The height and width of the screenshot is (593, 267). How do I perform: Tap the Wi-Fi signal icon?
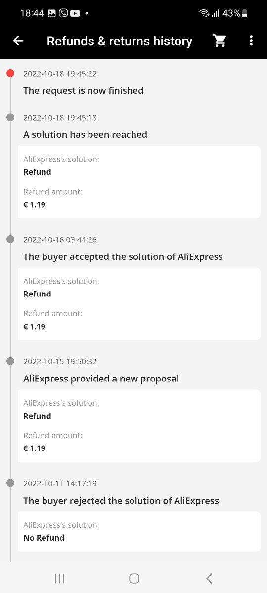(204, 13)
